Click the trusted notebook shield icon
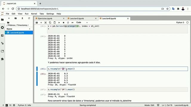The width and height of the screenshot is (191, 107). [x=158, y=105]
